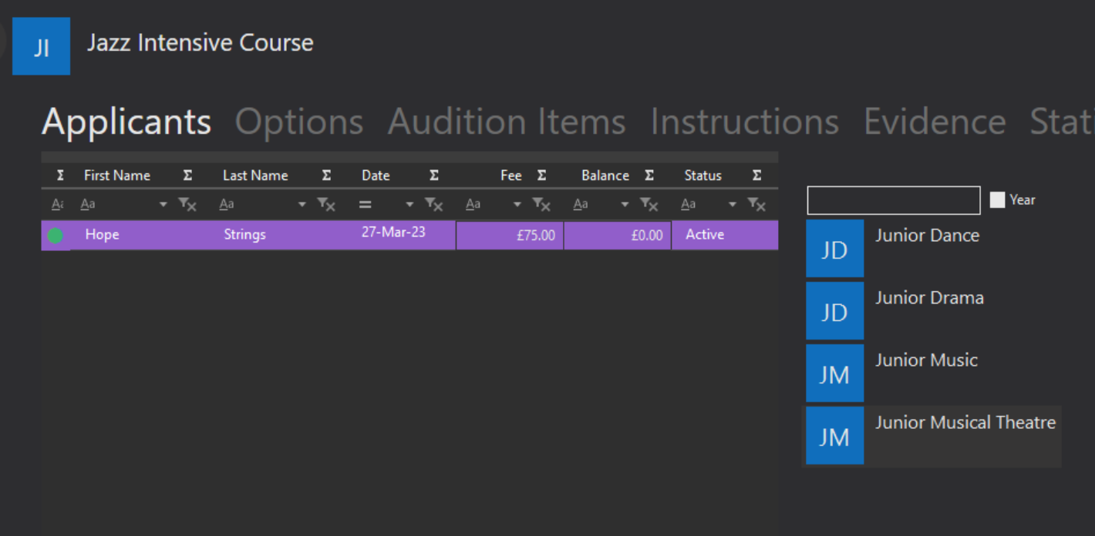
Task: Click the Aa filter operator icon under Fee
Action: (473, 204)
